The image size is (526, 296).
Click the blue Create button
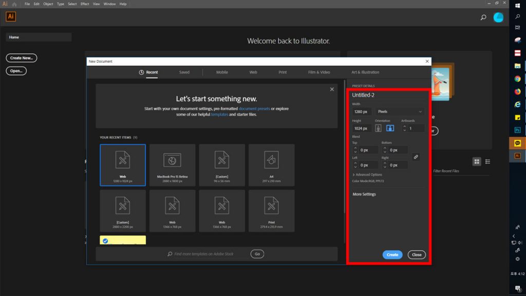392,255
